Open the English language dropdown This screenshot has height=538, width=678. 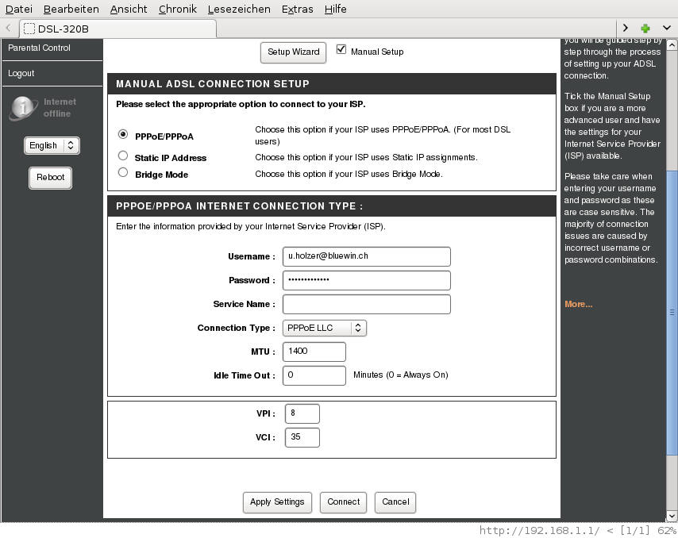[52, 146]
